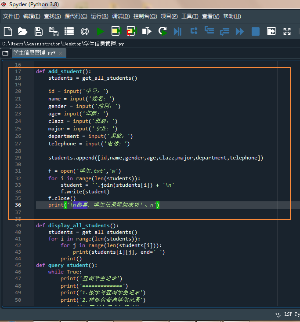The image size is (300, 322).
Task: Click the LSP status bar label
Action: (x=288, y=314)
